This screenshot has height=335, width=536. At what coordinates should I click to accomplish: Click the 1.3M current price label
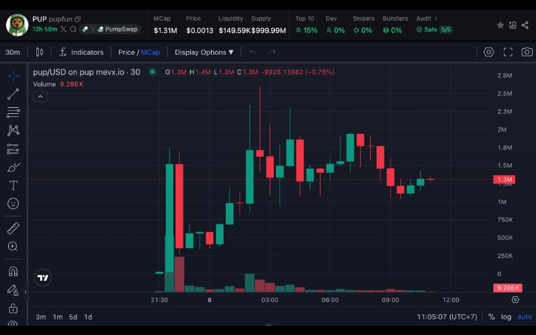pos(505,180)
